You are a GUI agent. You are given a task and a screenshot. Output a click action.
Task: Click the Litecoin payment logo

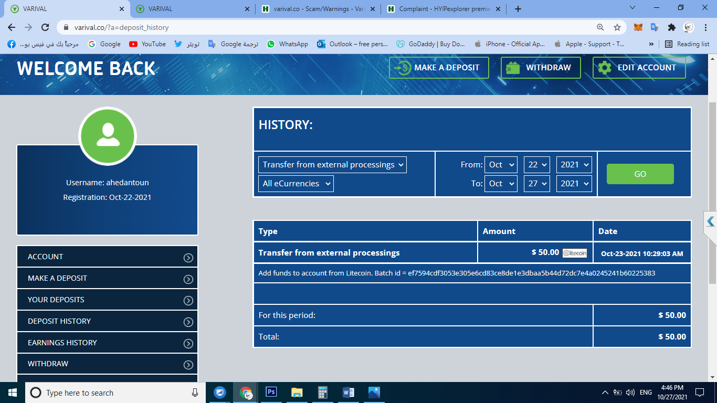click(574, 253)
